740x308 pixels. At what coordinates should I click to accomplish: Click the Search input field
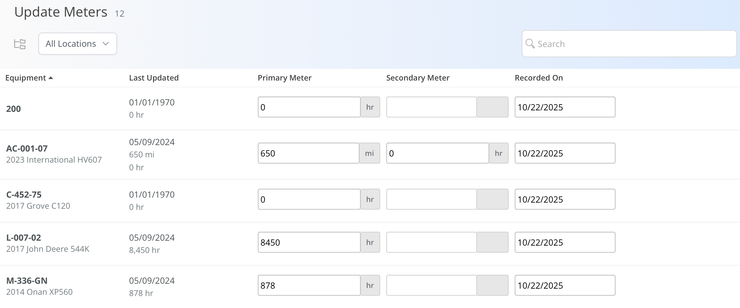[633, 44]
